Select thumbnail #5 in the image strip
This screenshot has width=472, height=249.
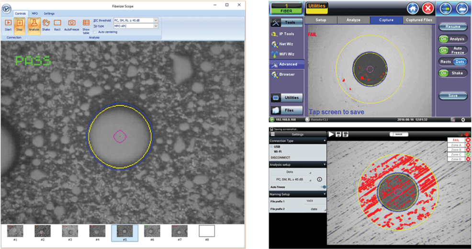(124, 232)
